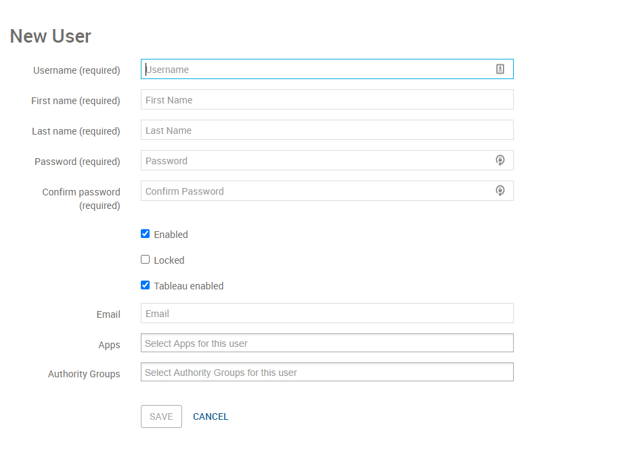Click into the First Name field

[327, 99]
